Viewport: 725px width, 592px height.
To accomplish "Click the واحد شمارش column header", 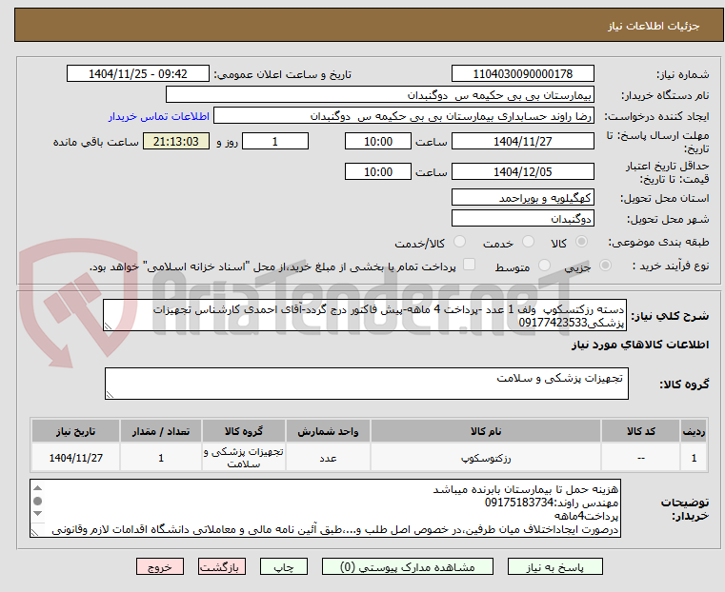I will [x=328, y=431].
